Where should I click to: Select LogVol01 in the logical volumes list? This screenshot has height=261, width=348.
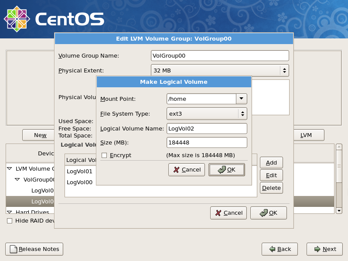(x=79, y=171)
